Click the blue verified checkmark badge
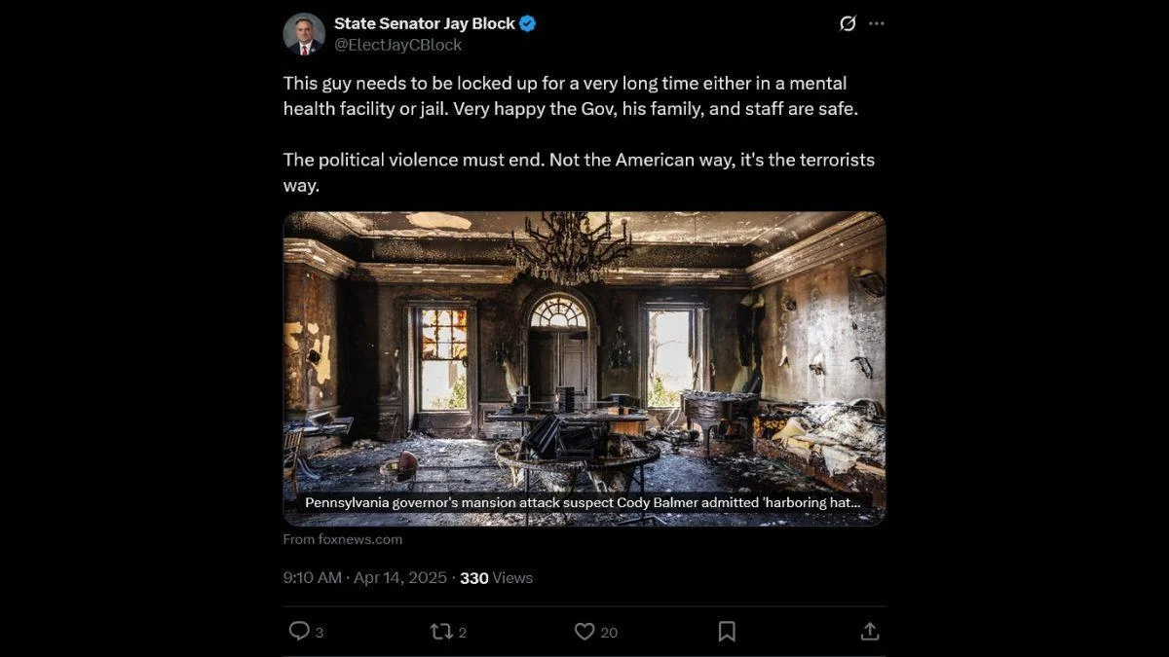This screenshot has width=1169, height=657. 527,23
